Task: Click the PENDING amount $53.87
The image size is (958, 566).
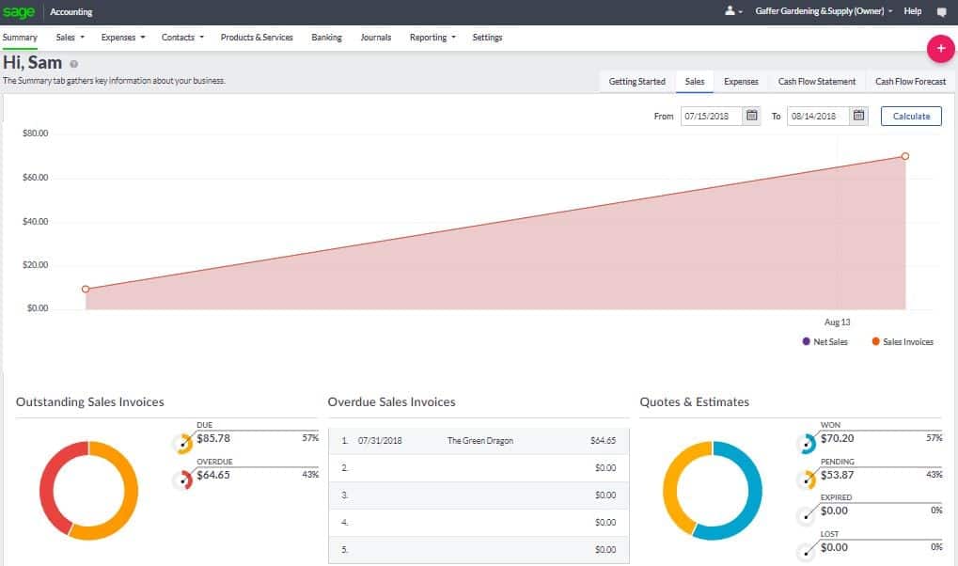Action: (x=837, y=475)
